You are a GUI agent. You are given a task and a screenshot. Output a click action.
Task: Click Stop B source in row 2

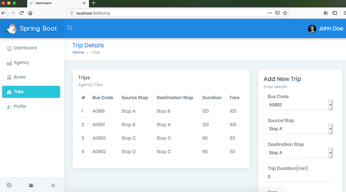pos(128,125)
